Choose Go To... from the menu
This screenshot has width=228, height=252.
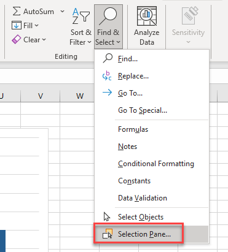[x=152, y=93]
